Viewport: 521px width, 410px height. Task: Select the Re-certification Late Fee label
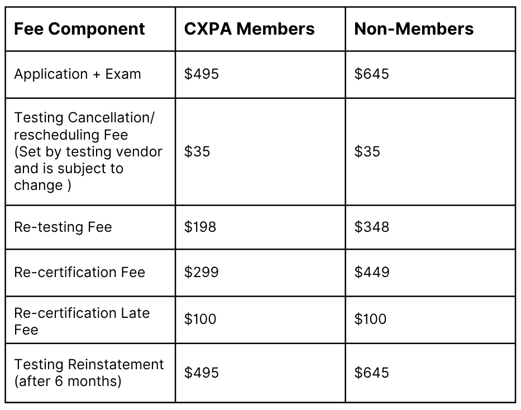click(x=82, y=321)
